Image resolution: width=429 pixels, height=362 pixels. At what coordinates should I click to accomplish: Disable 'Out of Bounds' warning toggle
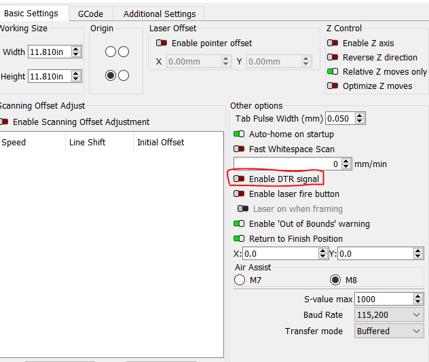tap(239, 224)
